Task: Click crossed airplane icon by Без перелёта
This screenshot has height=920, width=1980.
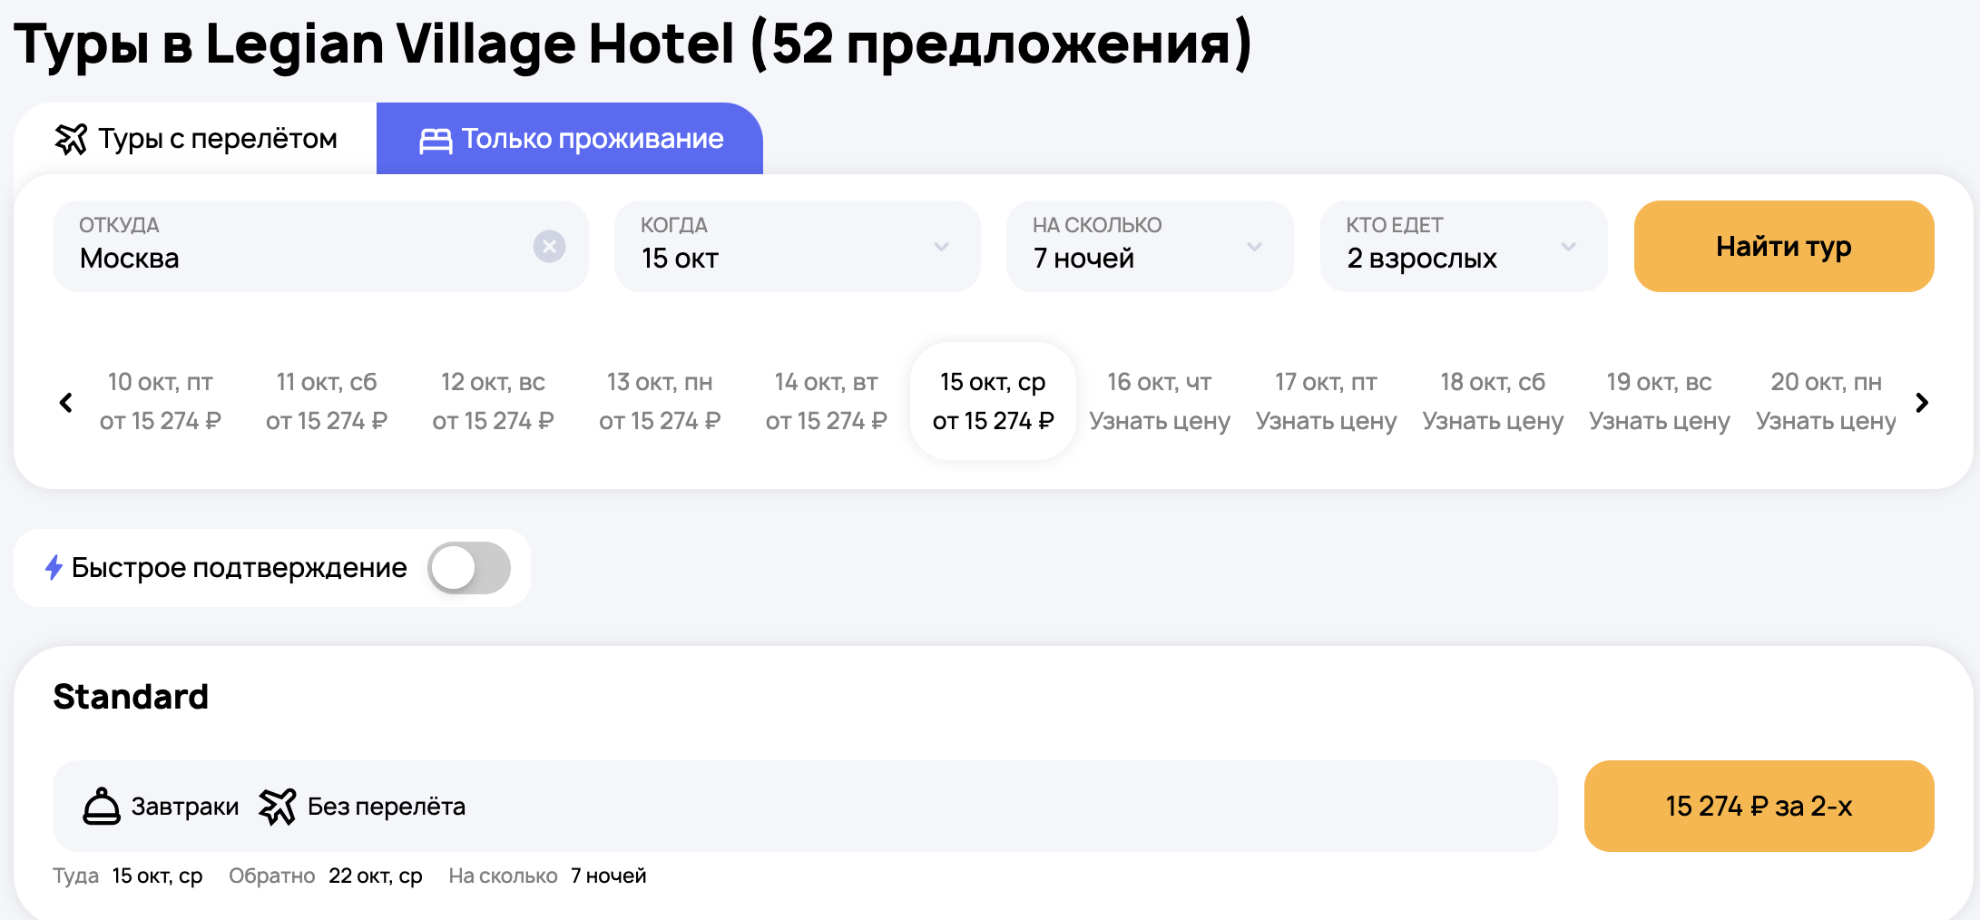Action: (278, 806)
